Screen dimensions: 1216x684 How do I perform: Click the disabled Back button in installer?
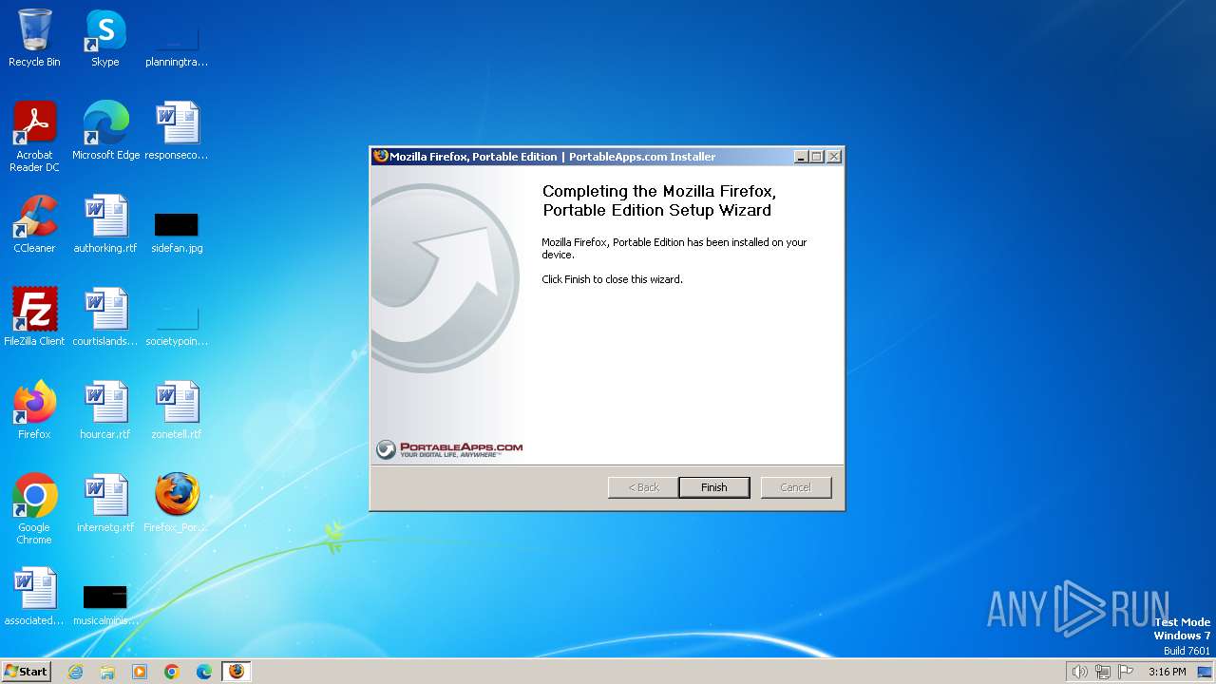[643, 487]
